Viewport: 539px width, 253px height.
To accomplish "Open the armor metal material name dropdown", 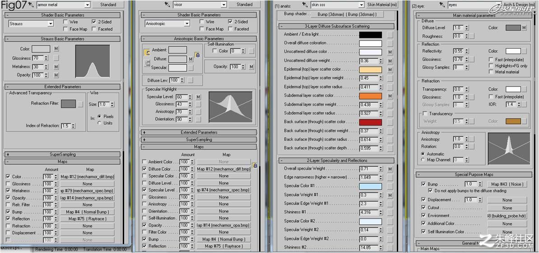I will [x=87, y=5].
